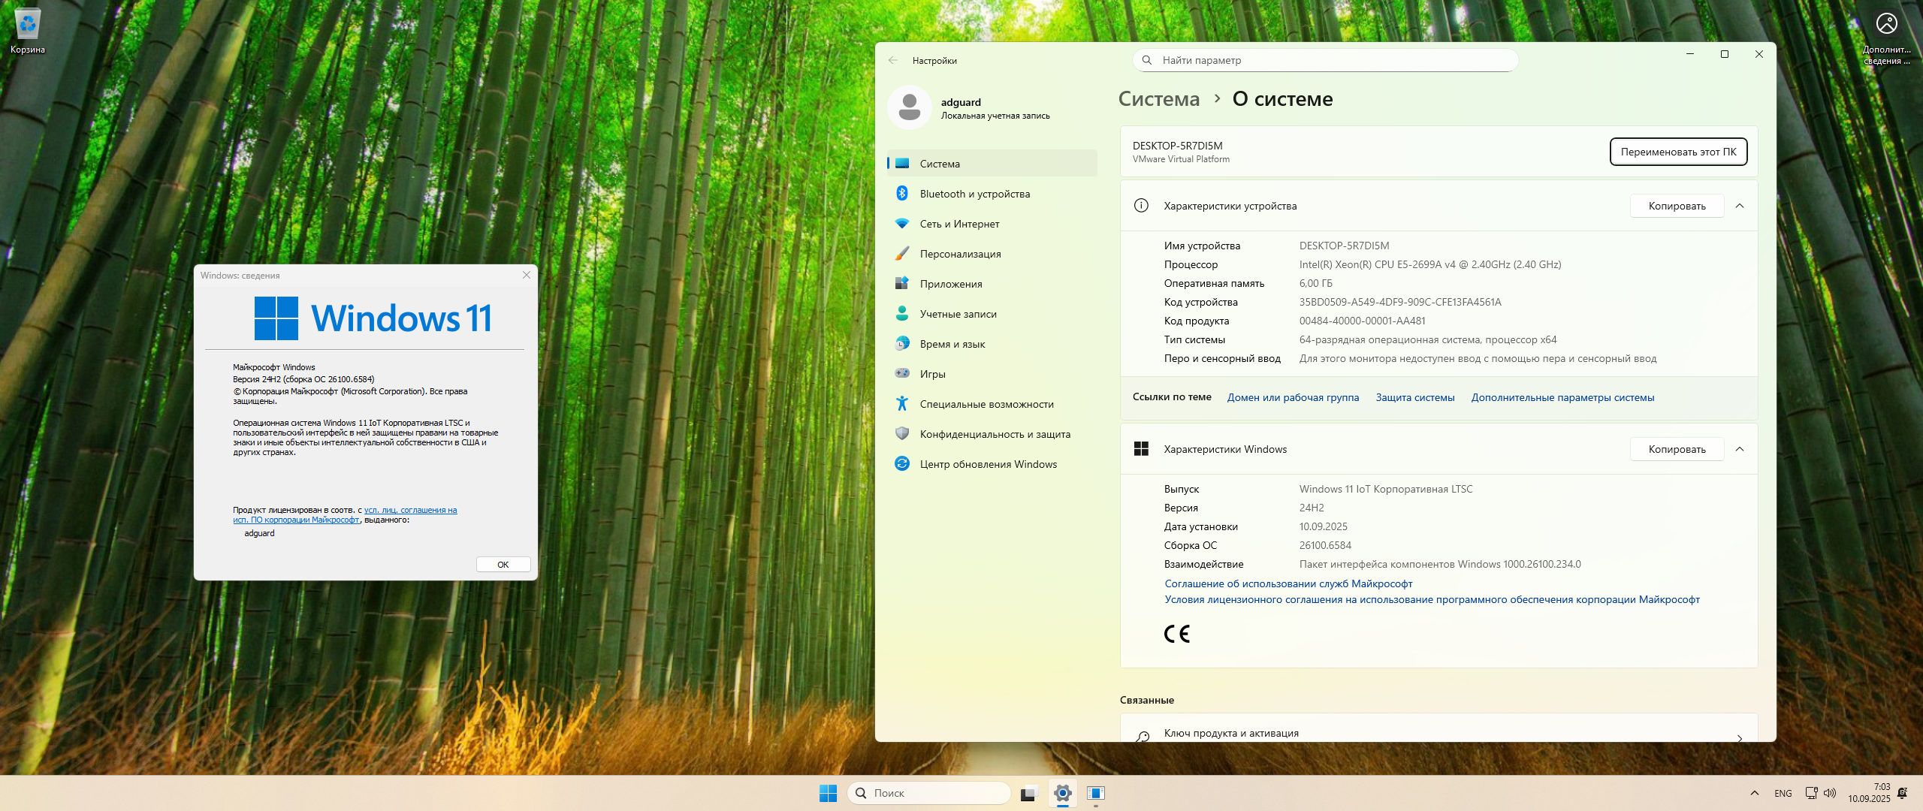The height and width of the screenshot is (811, 1923).
Task: Open Соглашение об использовании служб Майкрософт link
Action: (x=1288, y=583)
